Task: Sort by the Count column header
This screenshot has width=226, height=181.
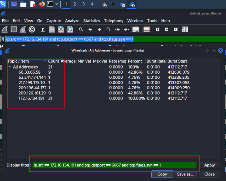Action: click(x=54, y=61)
